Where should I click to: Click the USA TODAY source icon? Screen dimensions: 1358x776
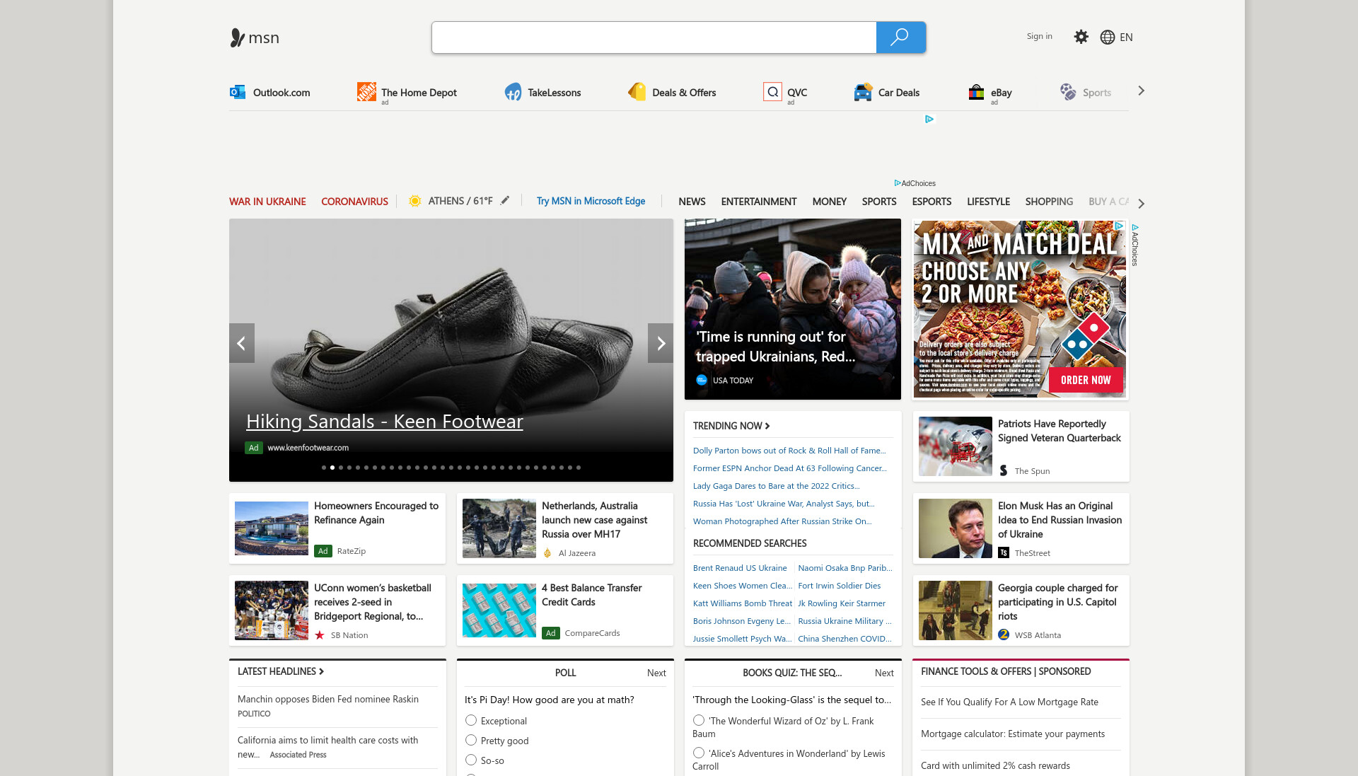pyautogui.click(x=702, y=380)
